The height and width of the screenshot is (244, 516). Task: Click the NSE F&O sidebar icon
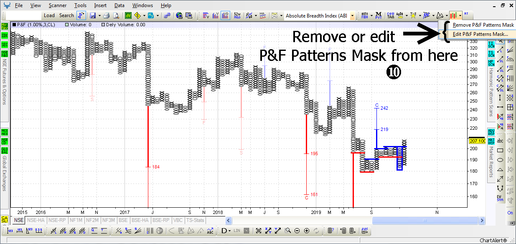coord(5,54)
